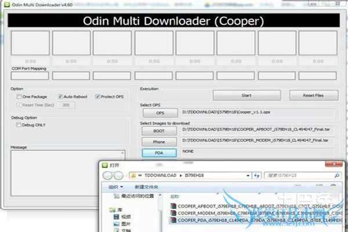Click 新建文件夹 (New folder) in toolbar
This screenshot has height=232, width=348.
[146, 187]
